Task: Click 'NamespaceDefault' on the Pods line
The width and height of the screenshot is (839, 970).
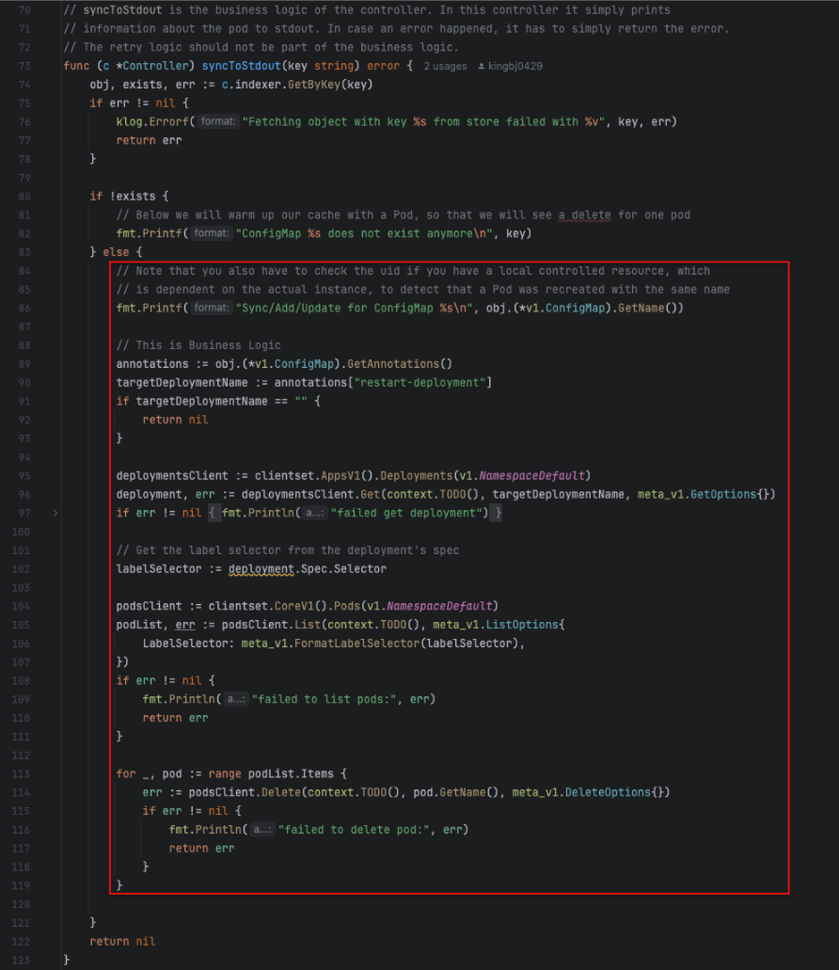Action: click(x=439, y=606)
